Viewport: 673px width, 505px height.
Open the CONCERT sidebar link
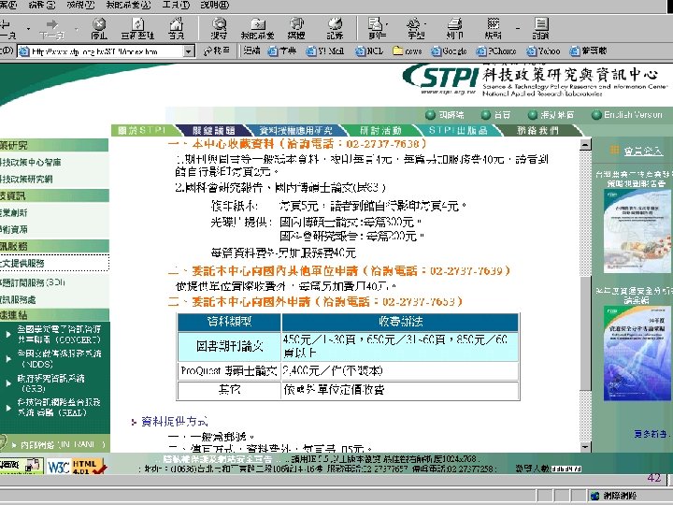(59, 334)
